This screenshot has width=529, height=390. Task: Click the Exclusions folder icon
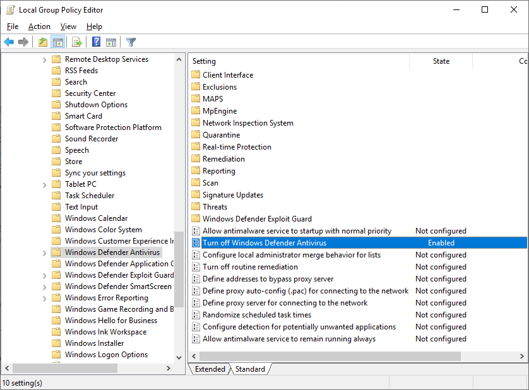pyautogui.click(x=196, y=86)
